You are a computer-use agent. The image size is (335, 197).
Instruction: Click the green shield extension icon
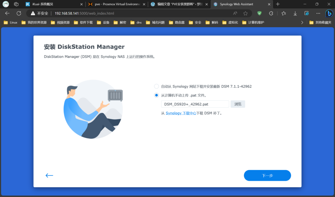click(259, 13)
